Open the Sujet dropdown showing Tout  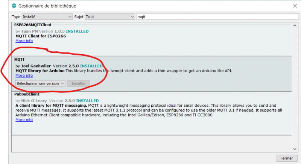[x=109, y=17]
